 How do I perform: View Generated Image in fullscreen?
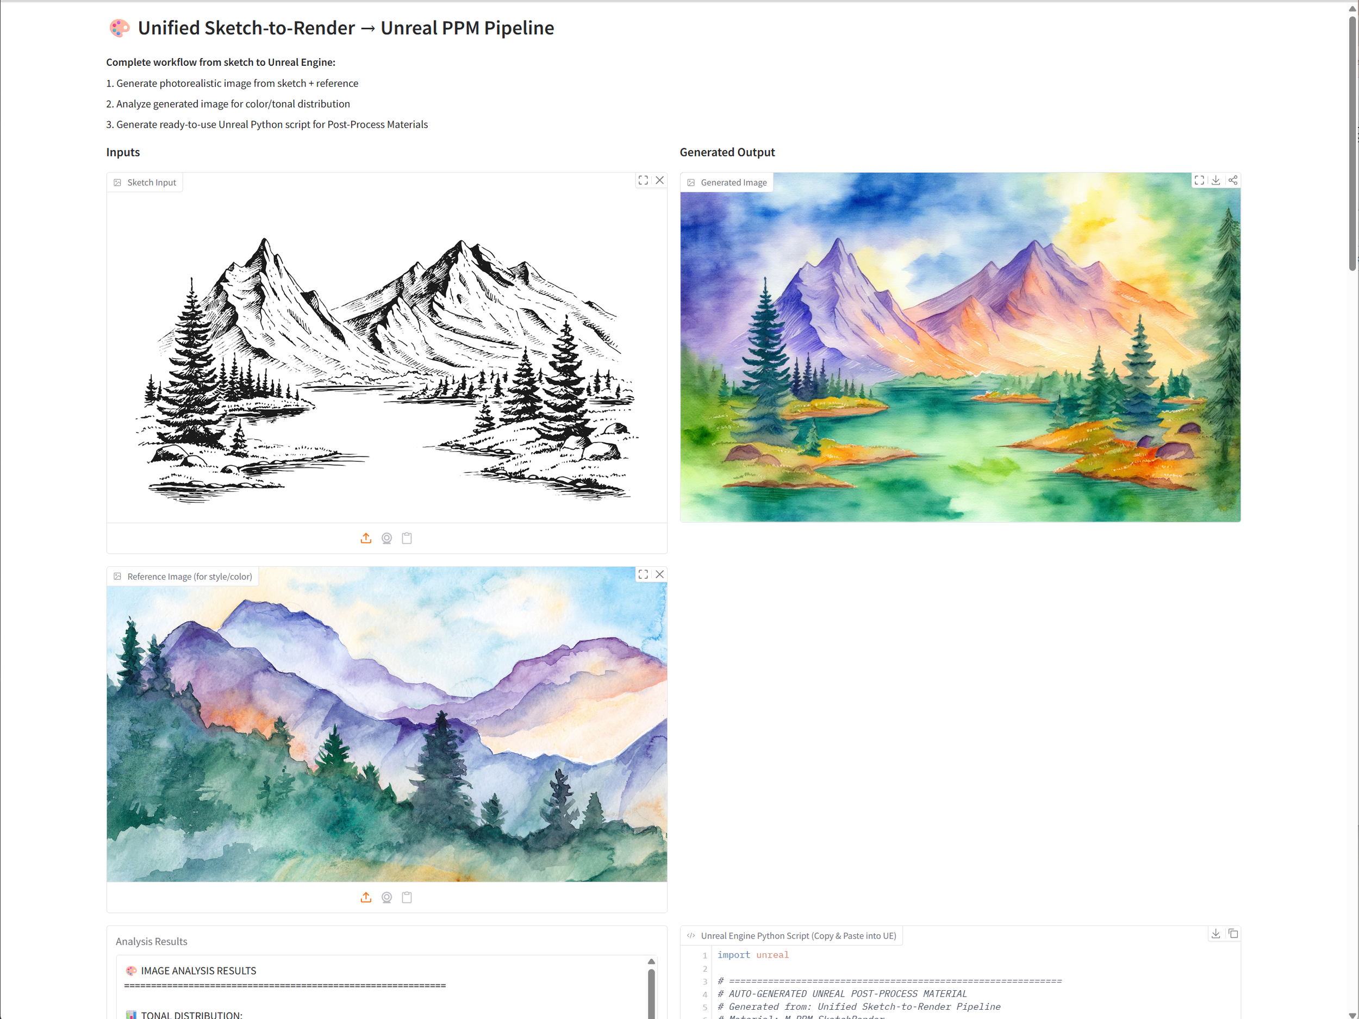coord(1199,180)
